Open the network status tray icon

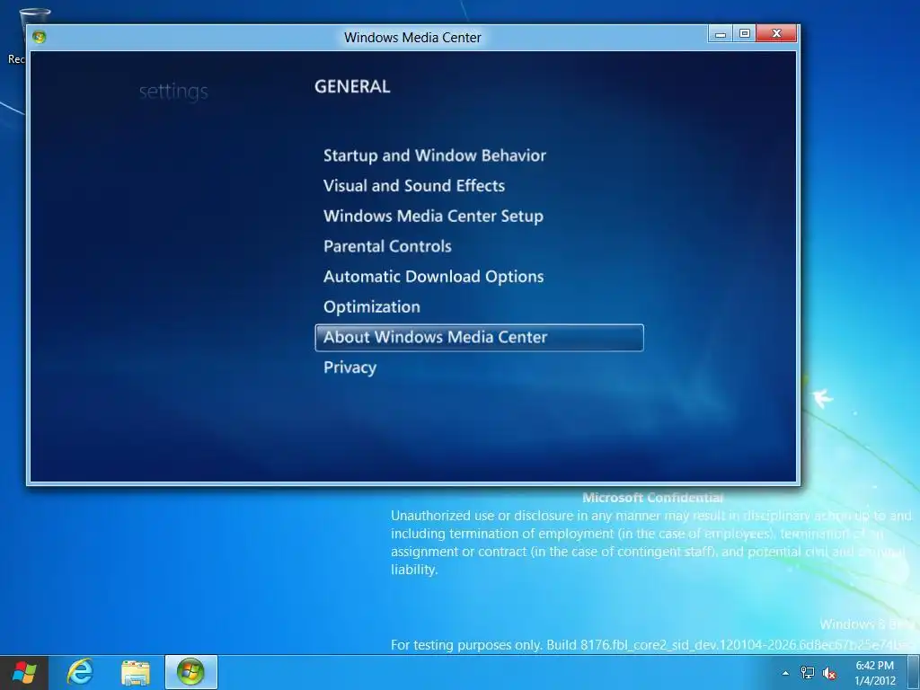808,673
